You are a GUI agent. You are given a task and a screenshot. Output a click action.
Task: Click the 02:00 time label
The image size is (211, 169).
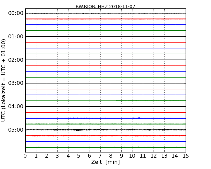click(x=16, y=60)
